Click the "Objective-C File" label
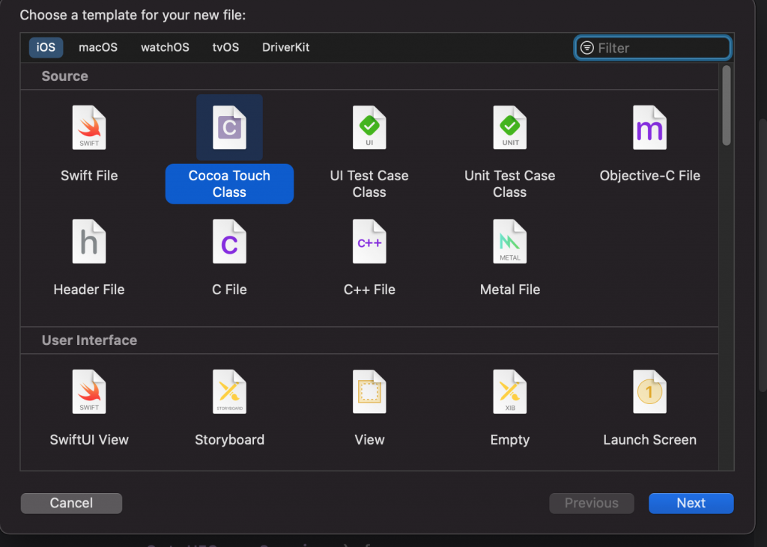Image resolution: width=767 pixels, height=547 pixels. tap(649, 176)
